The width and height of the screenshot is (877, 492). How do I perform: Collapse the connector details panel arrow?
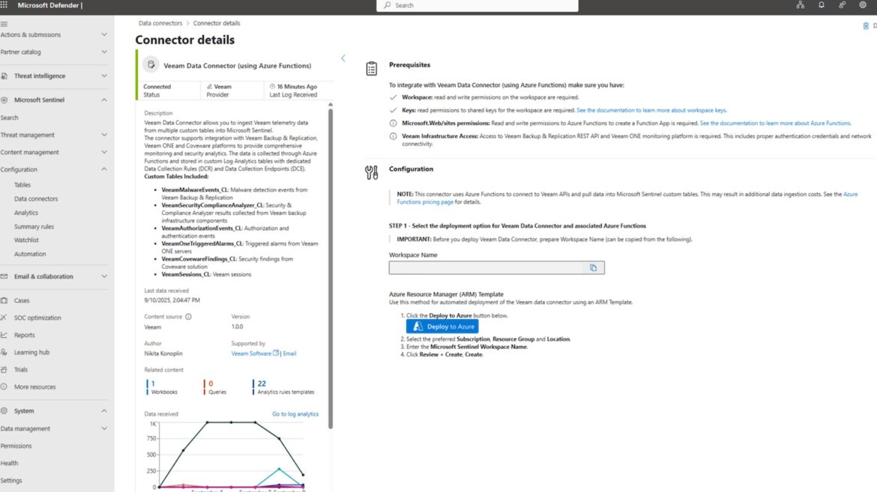(343, 58)
